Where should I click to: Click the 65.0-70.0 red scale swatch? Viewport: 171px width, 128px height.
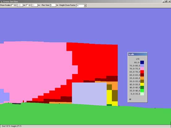[142, 72]
